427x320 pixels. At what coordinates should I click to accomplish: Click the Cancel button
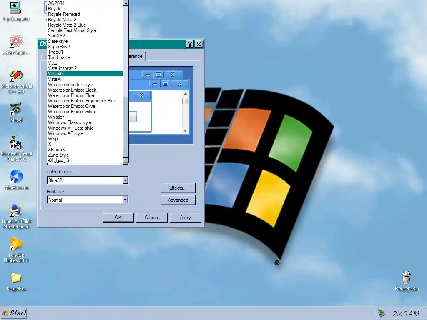[152, 217]
